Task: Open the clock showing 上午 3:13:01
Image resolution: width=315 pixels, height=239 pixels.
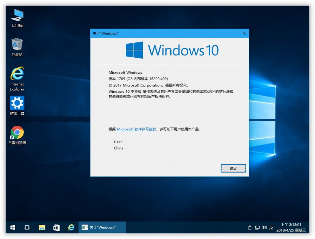Action: click(x=291, y=227)
